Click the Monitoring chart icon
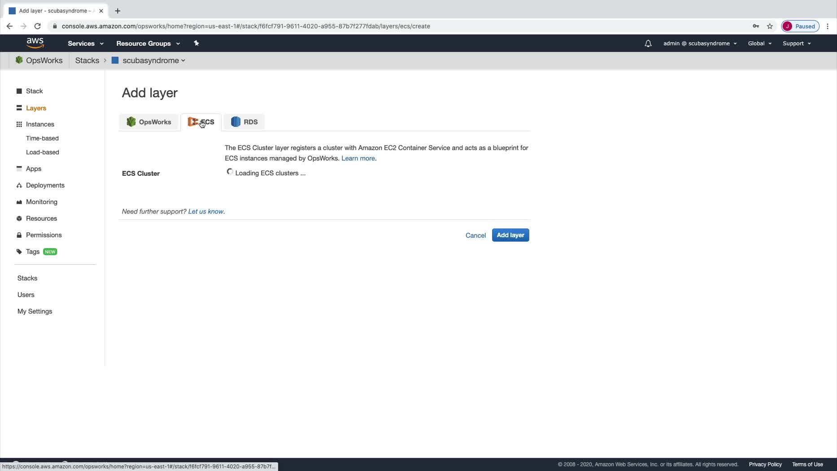The height and width of the screenshot is (471, 837). pyautogui.click(x=19, y=202)
